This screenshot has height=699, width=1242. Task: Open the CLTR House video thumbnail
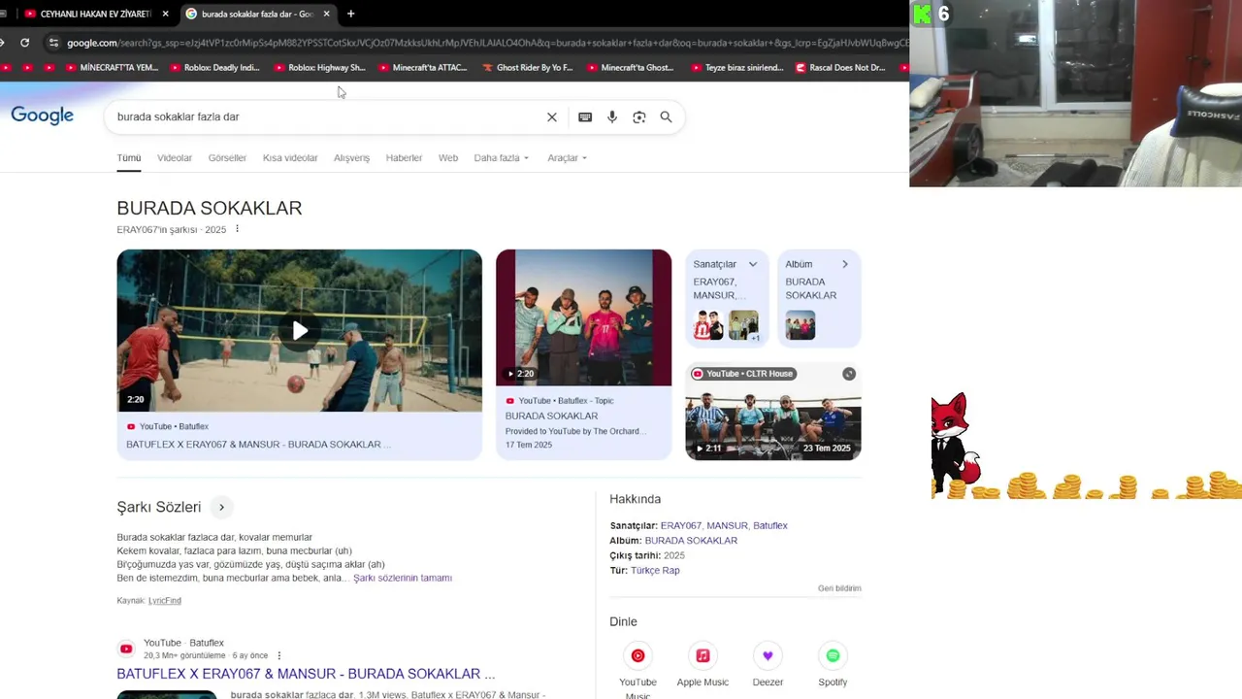[x=773, y=412]
